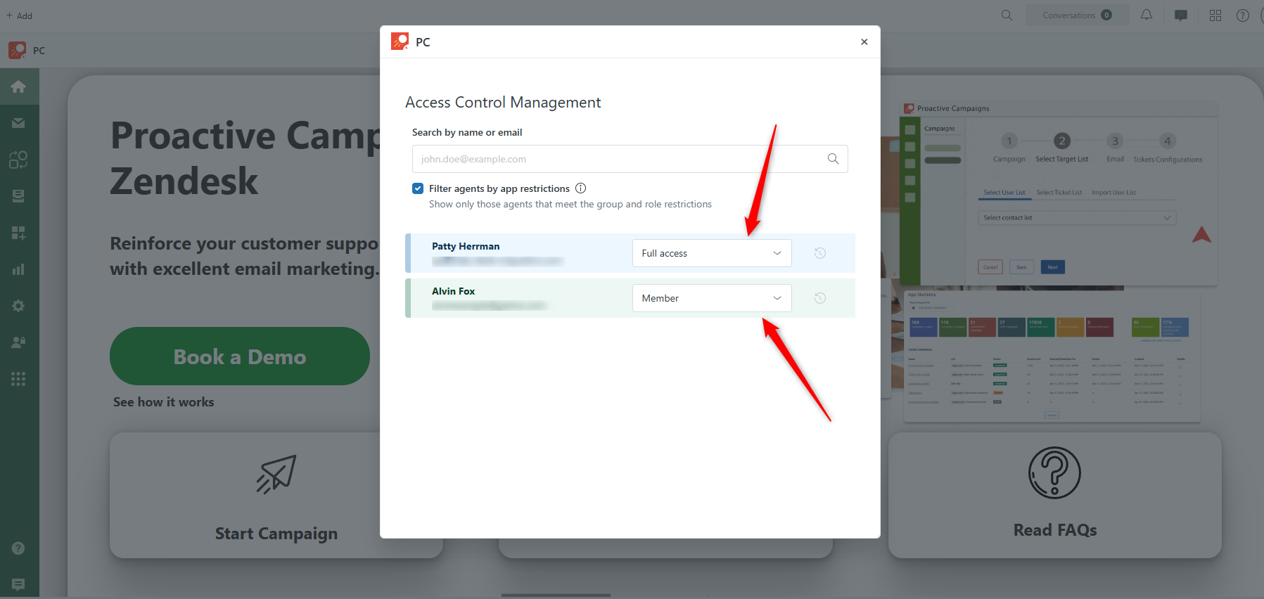Click the Proactive Campaigns preview thumbnail
Screen dimensions: 1264x599
point(1059,193)
